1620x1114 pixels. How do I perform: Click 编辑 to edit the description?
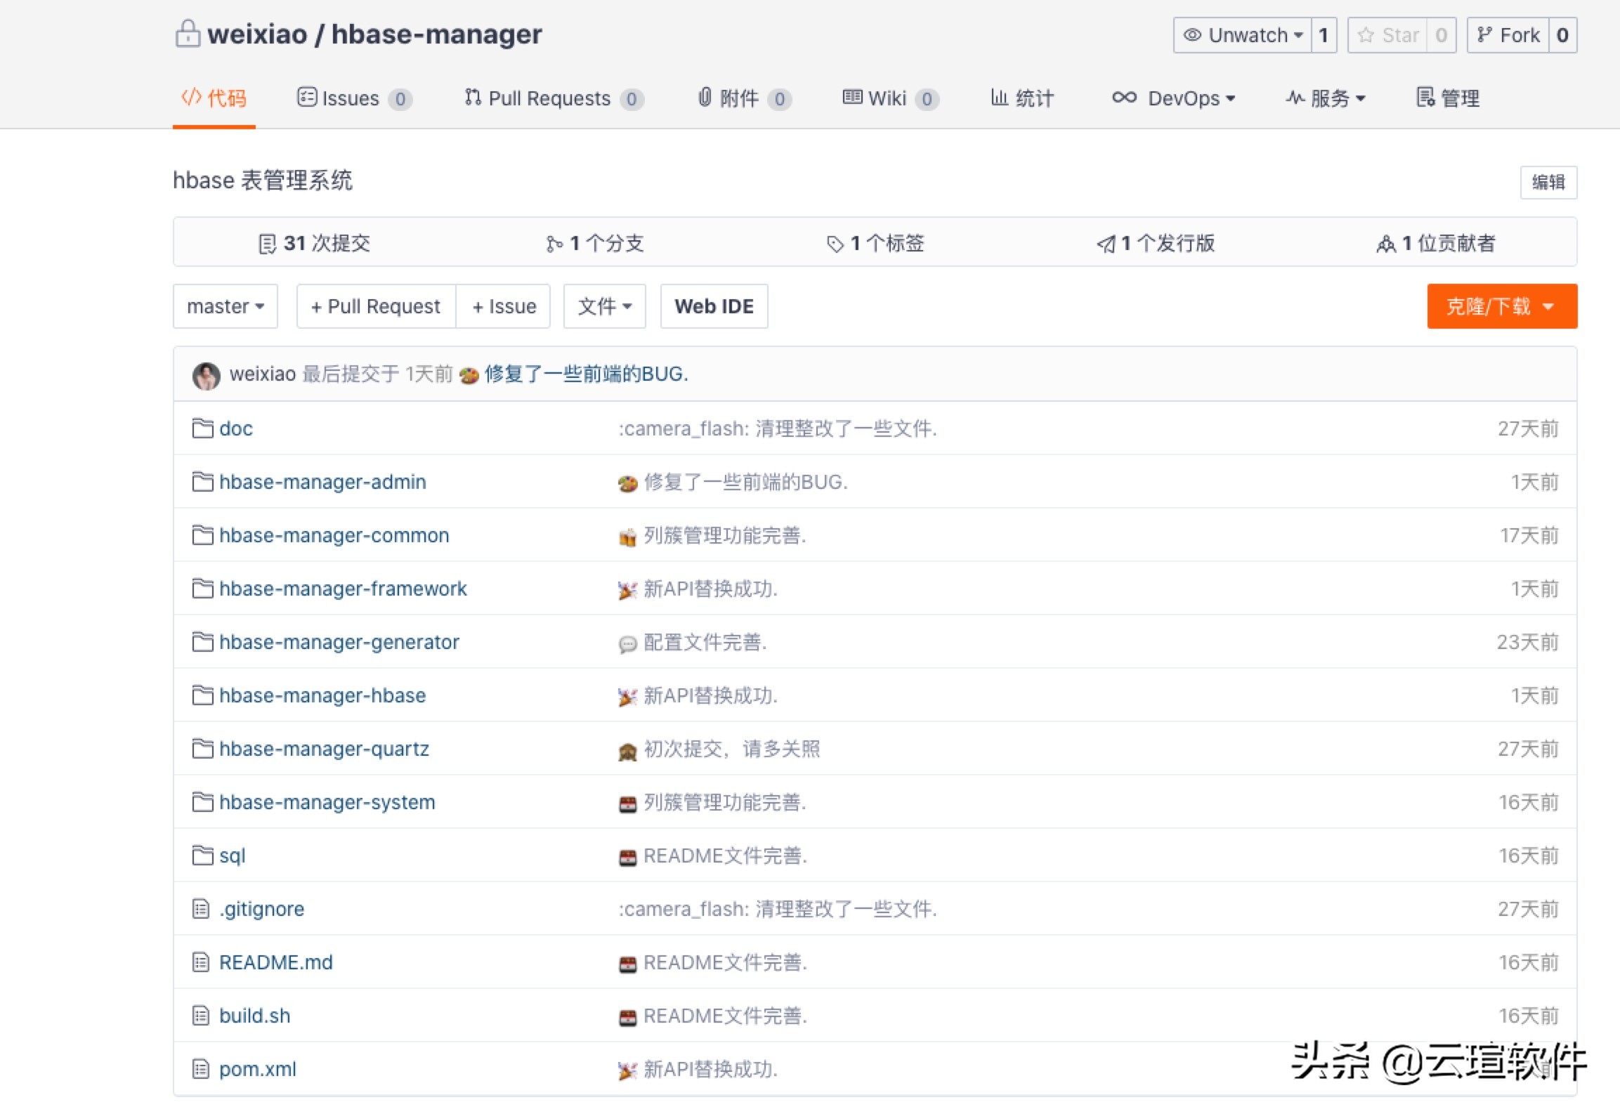1548,182
